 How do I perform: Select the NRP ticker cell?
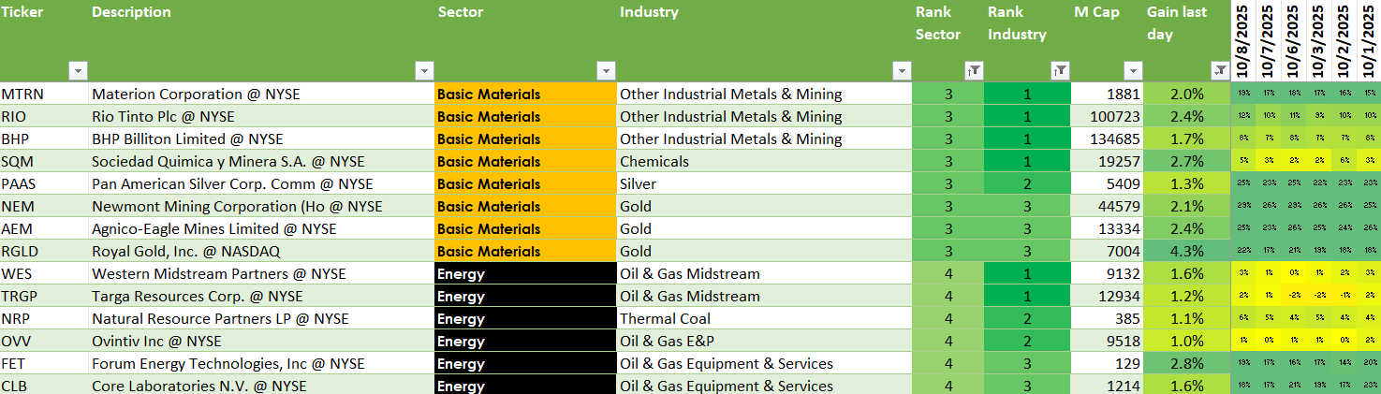tap(44, 318)
